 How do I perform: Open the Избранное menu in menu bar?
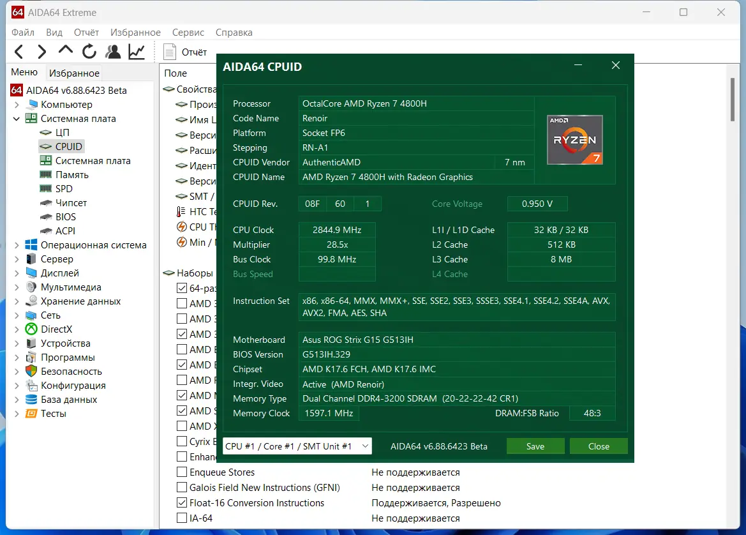point(135,33)
